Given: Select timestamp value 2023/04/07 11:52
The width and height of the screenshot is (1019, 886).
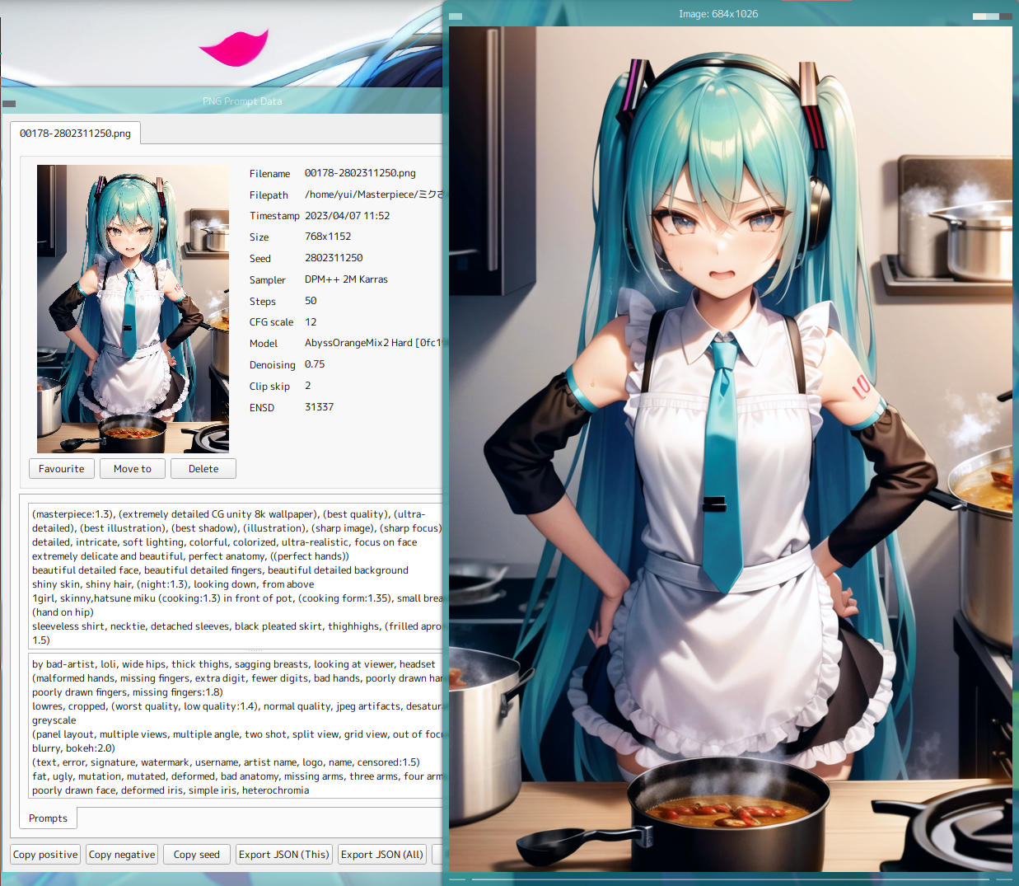Looking at the screenshot, I should (347, 216).
